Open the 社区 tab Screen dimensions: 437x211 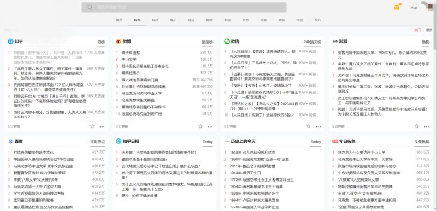coord(191,20)
